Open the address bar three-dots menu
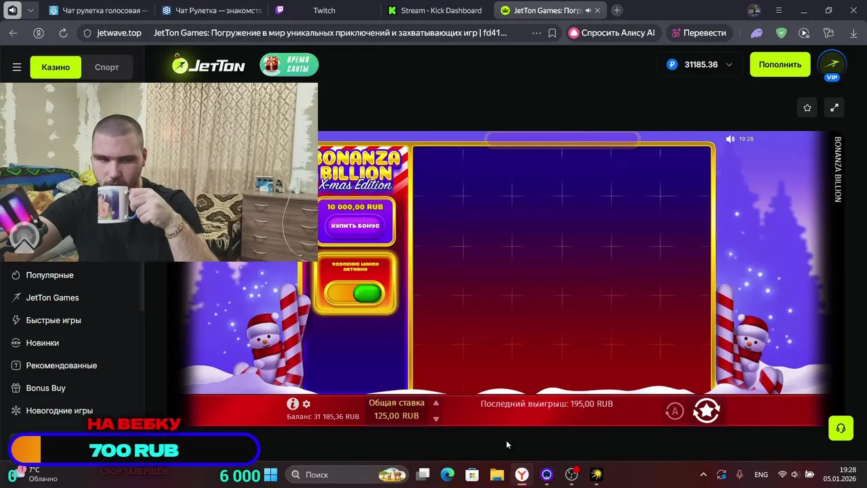The width and height of the screenshot is (867, 488). click(536, 33)
